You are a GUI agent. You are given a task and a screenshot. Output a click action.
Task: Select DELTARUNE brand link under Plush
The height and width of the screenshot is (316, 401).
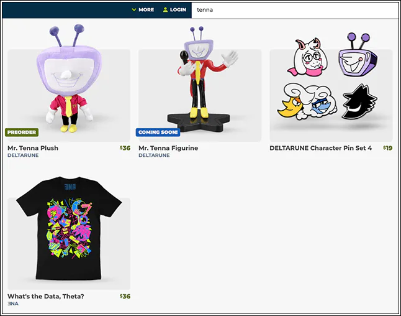coord(23,156)
